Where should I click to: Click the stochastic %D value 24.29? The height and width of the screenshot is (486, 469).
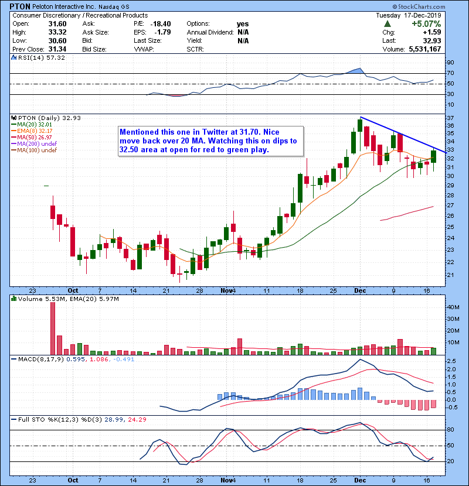(137, 420)
